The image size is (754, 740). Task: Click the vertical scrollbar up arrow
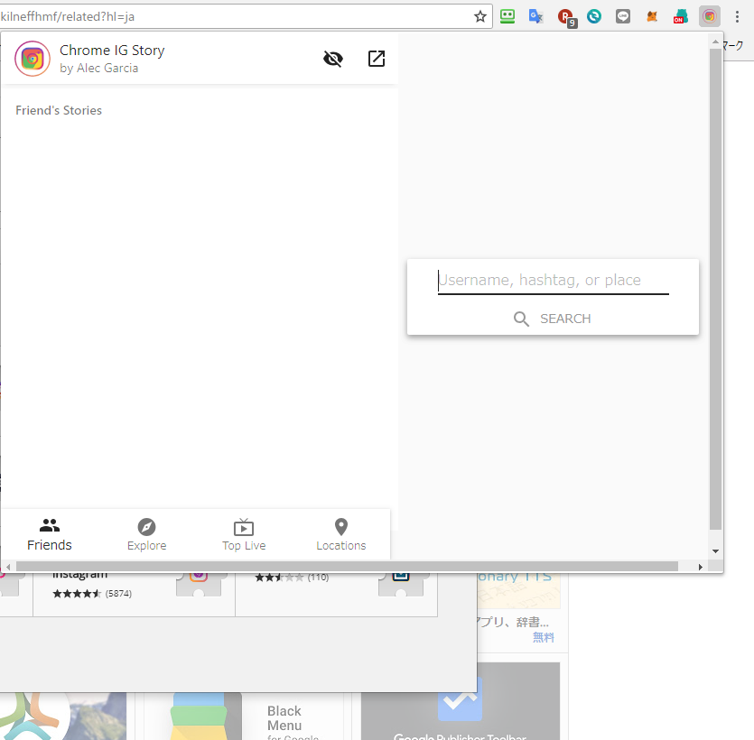[x=715, y=42]
